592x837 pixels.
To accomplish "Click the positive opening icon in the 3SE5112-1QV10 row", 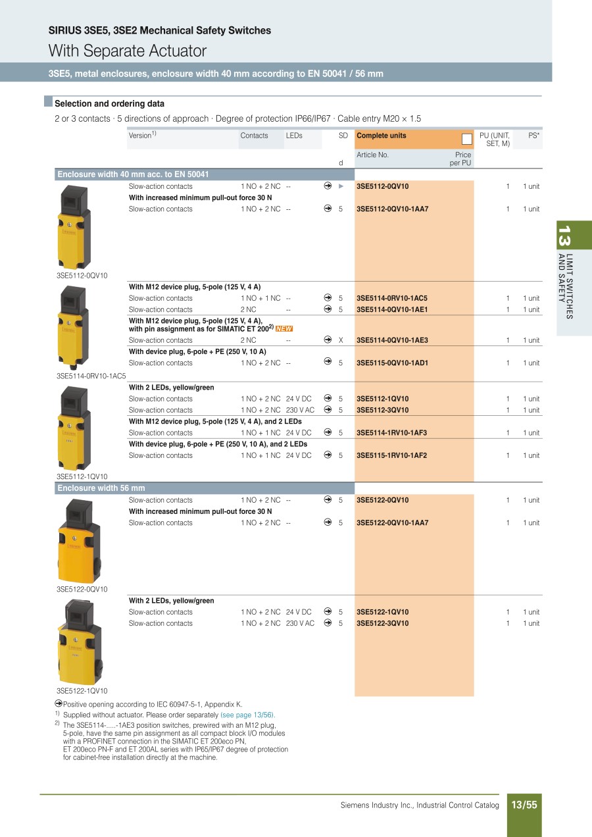I will [x=328, y=399].
